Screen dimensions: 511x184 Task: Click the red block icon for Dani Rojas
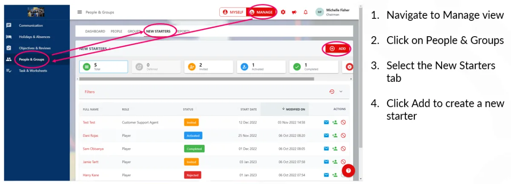343,135
